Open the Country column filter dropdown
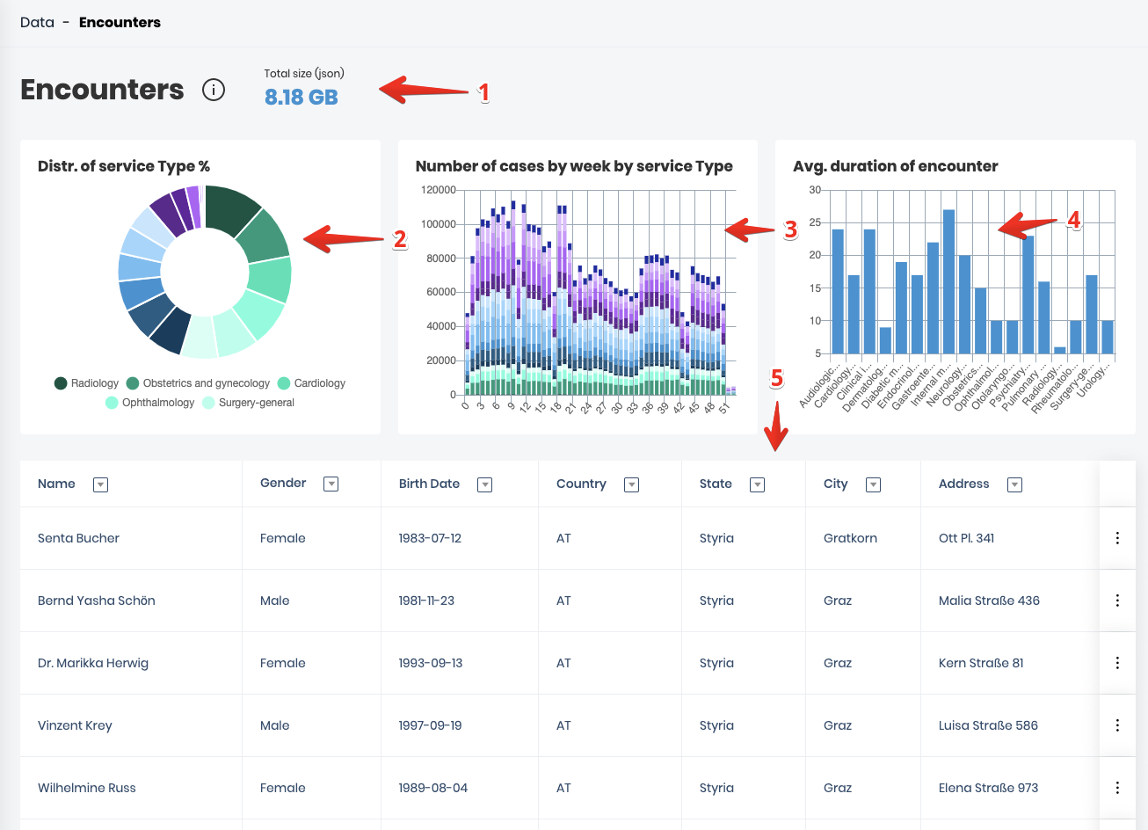This screenshot has width=1148, height=830. (x=631, y=484)
